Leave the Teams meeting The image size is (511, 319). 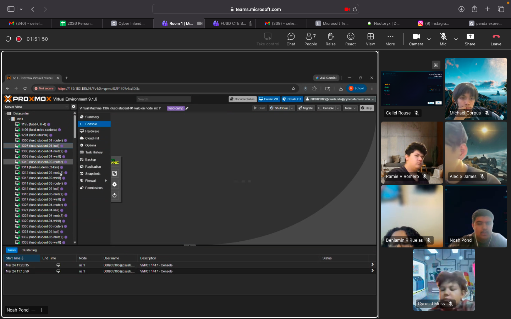click(496, 39)
